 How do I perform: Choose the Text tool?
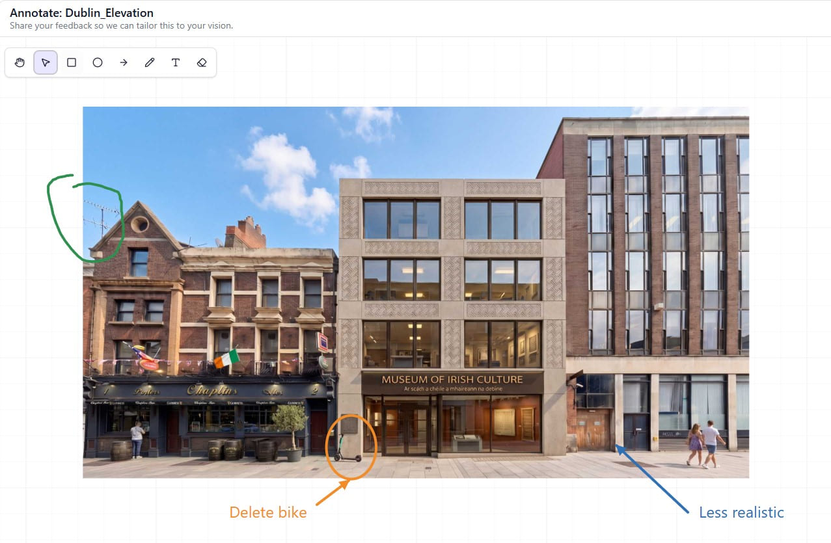pyautogui.click(x=176, y=62)
